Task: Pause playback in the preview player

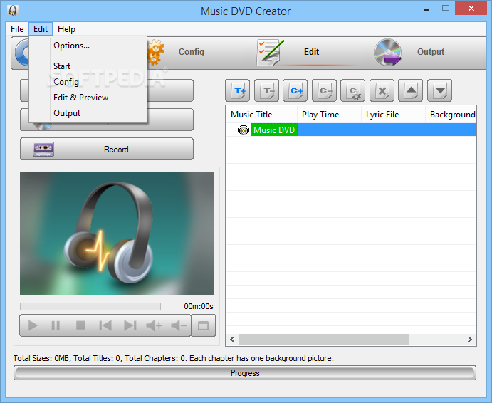Action: [56, 325]
